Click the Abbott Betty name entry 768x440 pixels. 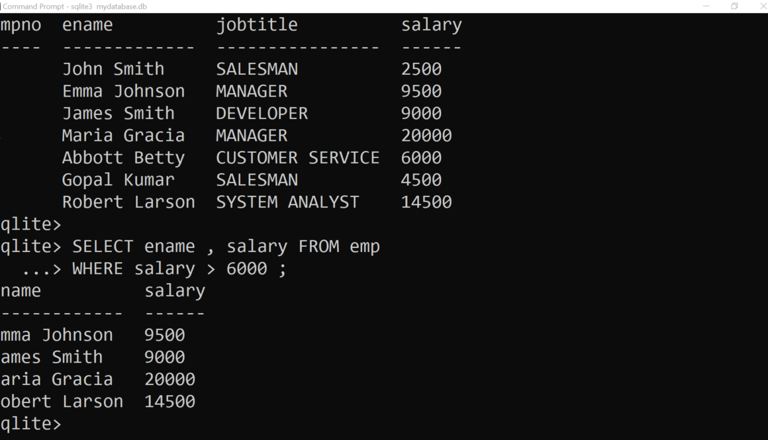[x=122, y=157]
